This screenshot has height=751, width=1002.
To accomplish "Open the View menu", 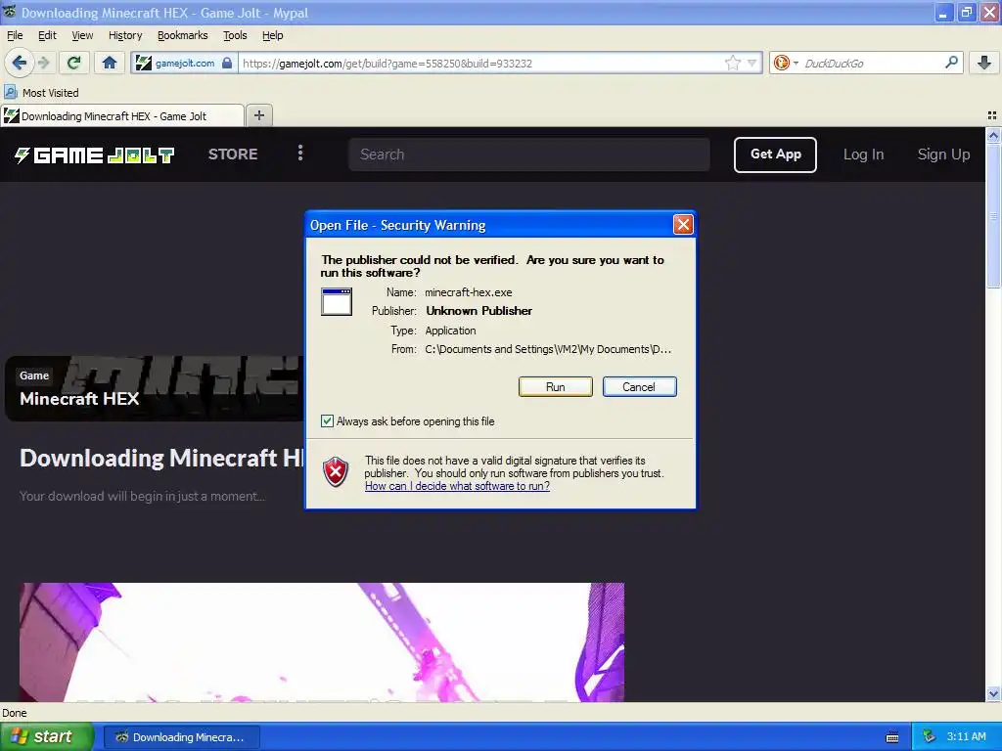I will click(x=82, y=35).
